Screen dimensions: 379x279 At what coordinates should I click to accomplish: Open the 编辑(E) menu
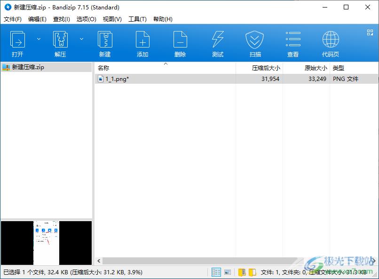click(x=37, y=19)
